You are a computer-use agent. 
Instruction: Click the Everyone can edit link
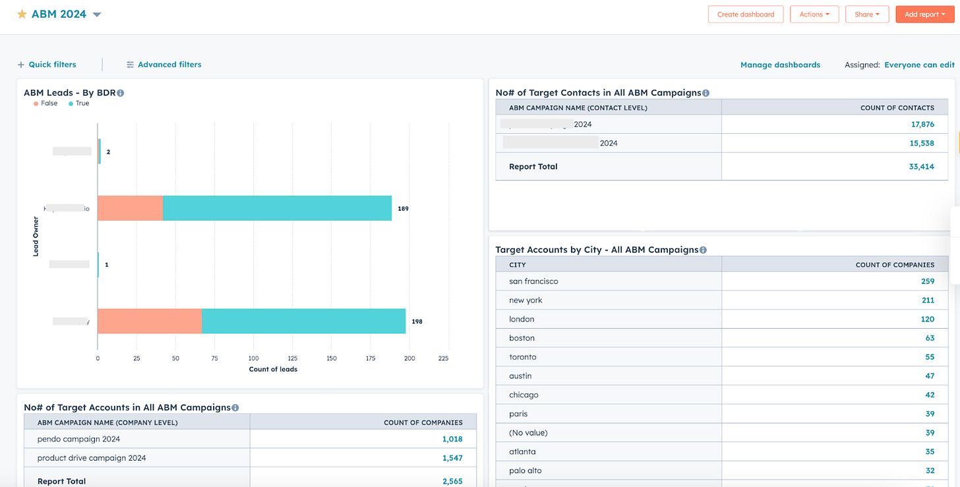pyautogui.click(x=919, y=65)
